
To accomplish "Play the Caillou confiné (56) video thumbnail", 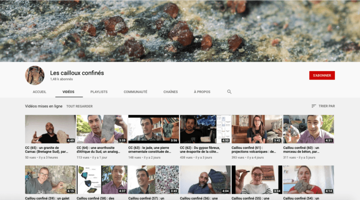I will (x=205, y=180).
